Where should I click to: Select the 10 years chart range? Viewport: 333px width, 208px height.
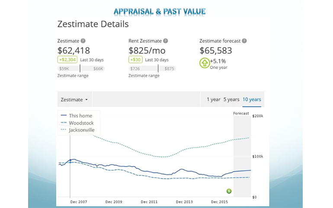tap(252, 99)
